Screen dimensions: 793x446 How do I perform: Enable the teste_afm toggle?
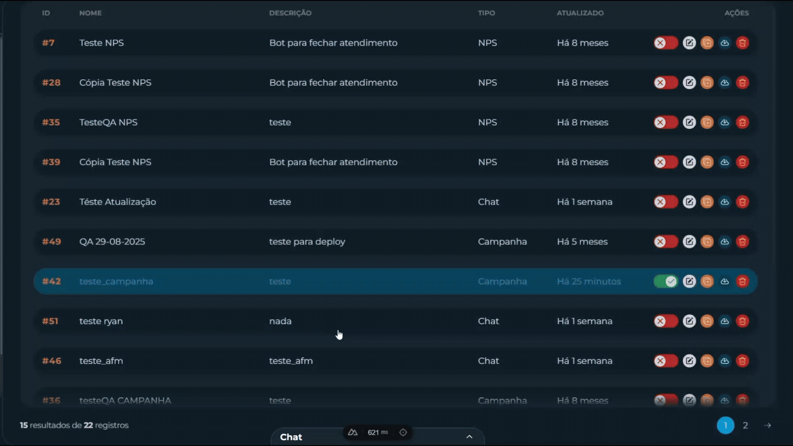[666, 361]
